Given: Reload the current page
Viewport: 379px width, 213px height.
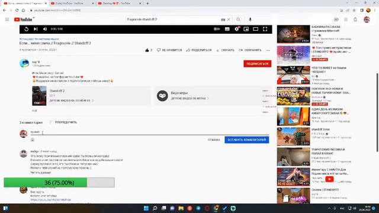Looking at the screenshot, I should pos(17,11).
